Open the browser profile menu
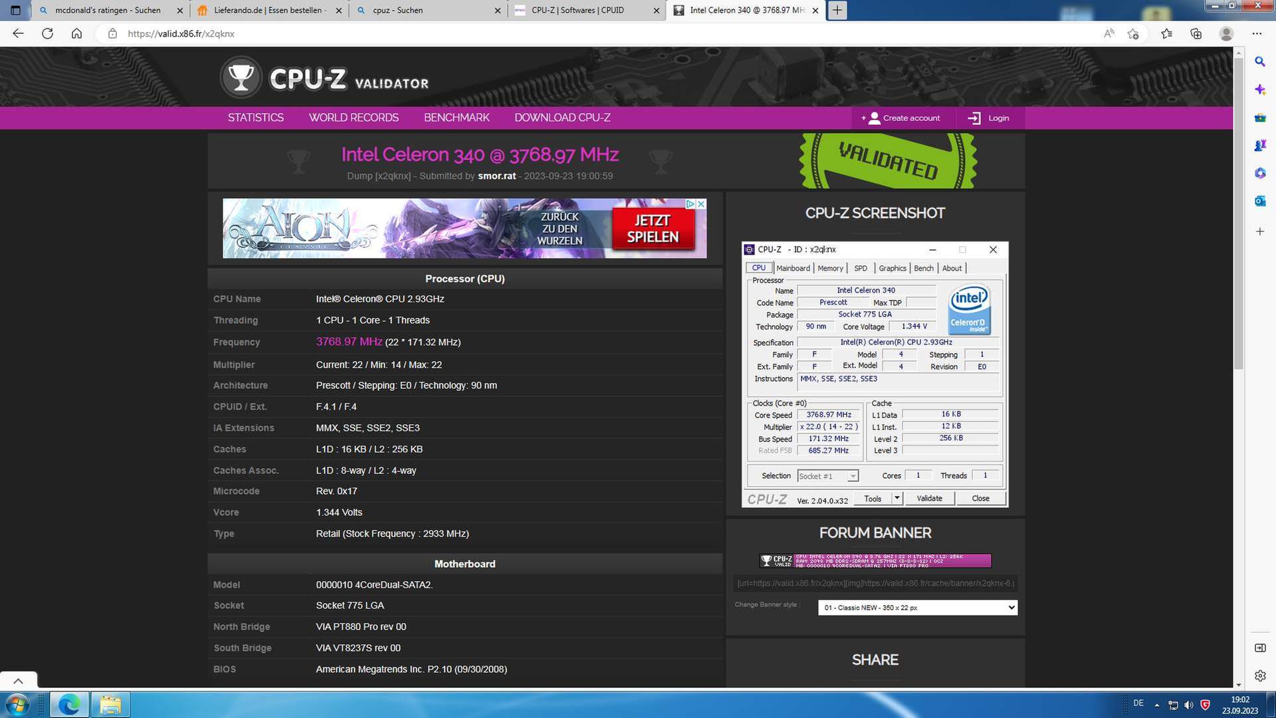This screenshot has width=1276, height=718. 1226,33
